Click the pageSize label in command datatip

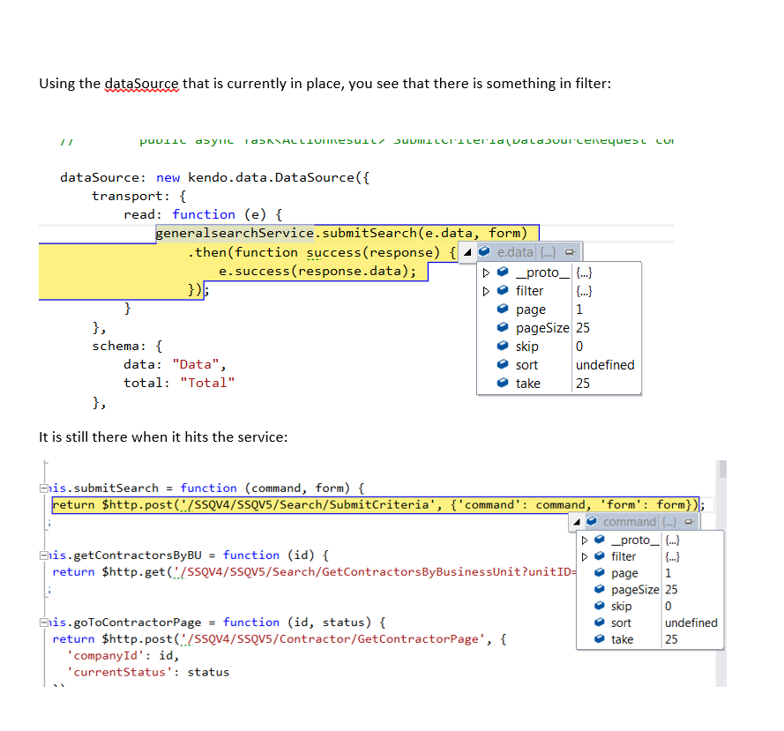point(635,590)
